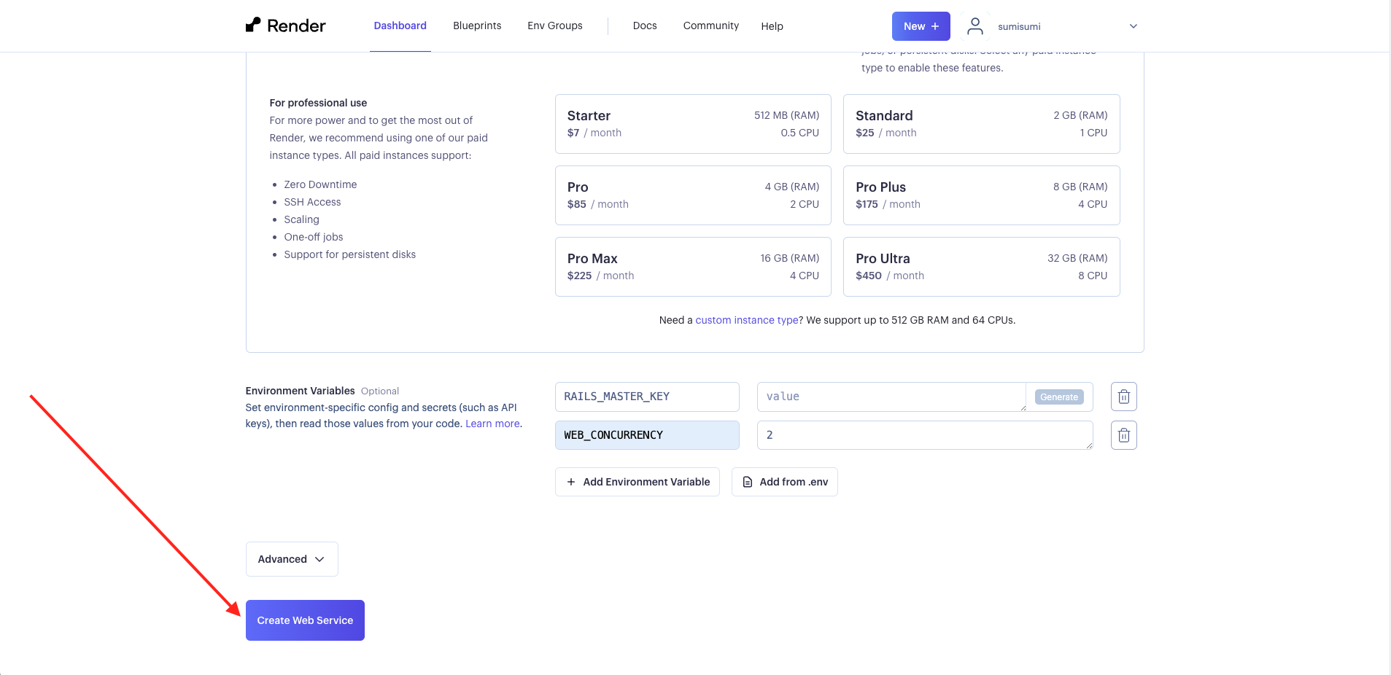Image resolution: width=1391 pixels, height=675 pixels.
Task: Expand the sumisumi account menu chevron
Action: tap(1133, 26)
